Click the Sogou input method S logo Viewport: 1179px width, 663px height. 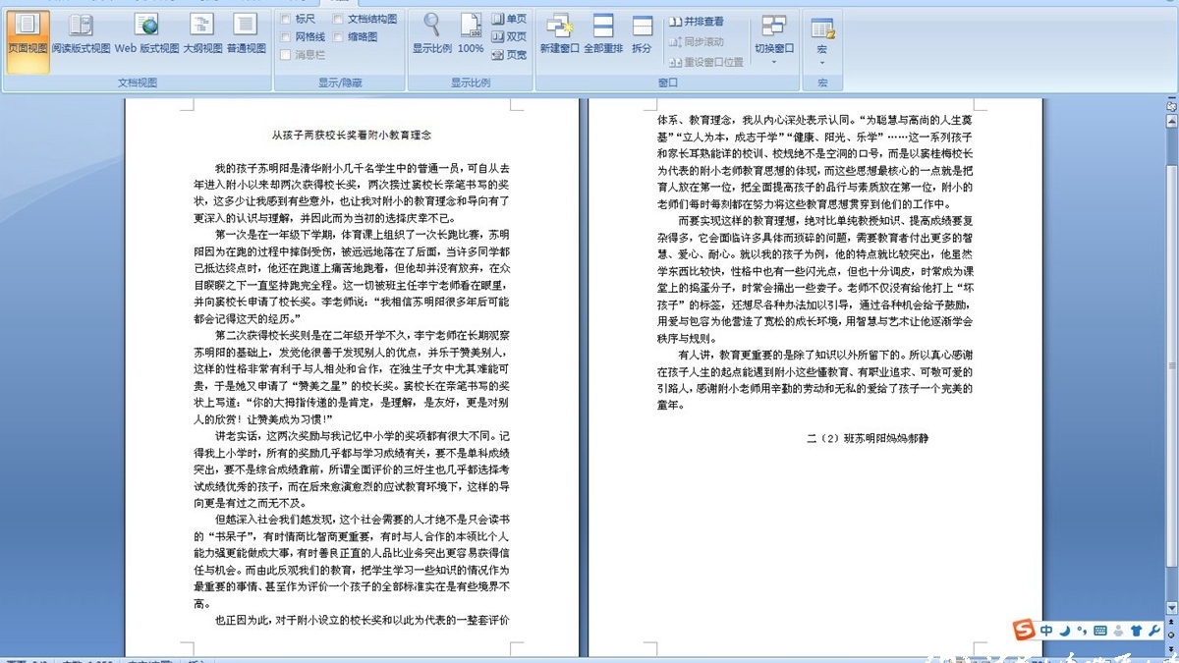[1025, 630]
